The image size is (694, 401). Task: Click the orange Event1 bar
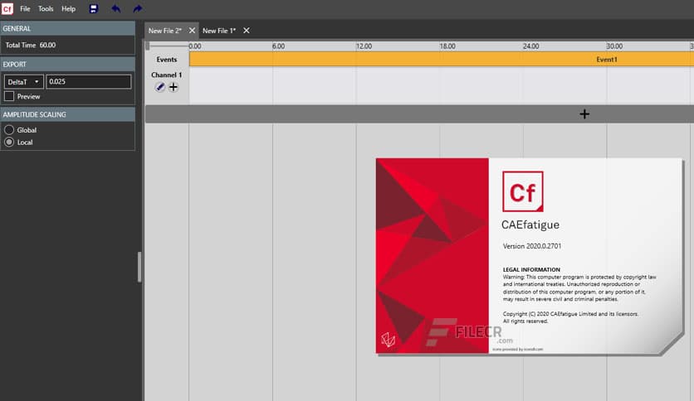click(440, 60)
